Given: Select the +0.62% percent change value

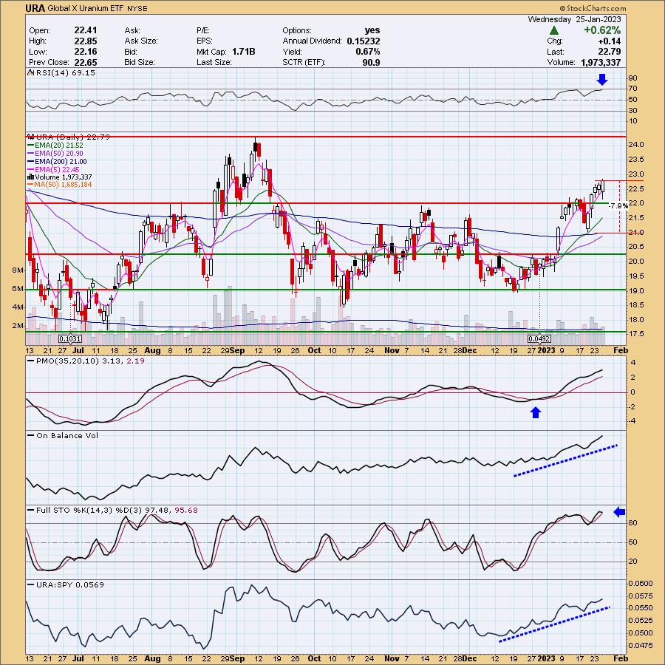Looking at the screenshot, I should [x=602, y=30].
